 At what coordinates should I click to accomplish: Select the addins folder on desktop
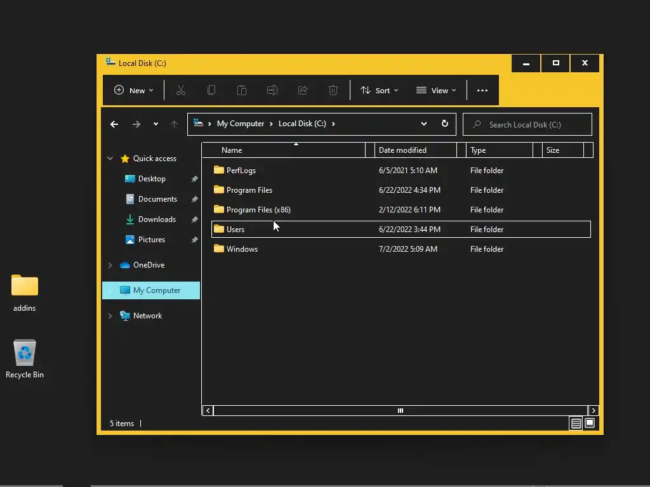coord(25,293)
